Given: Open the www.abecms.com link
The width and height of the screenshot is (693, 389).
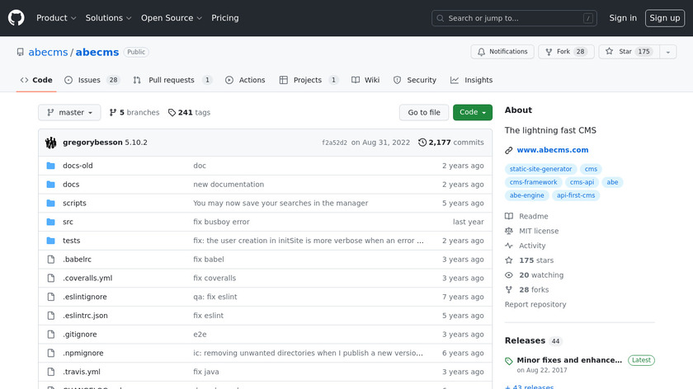Looking at the screenshot, I should [x=552, y=150].
